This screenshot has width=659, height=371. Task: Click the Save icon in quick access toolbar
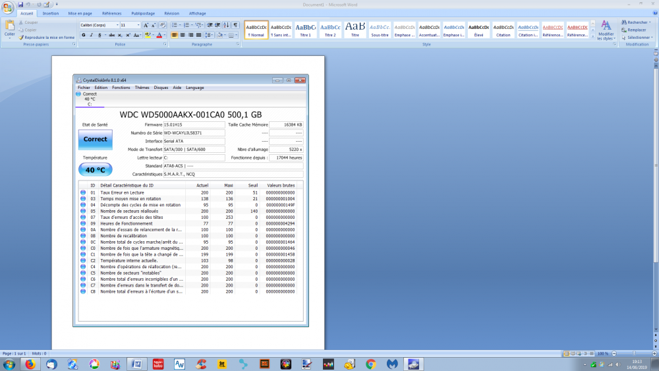(x=20, y=4)
